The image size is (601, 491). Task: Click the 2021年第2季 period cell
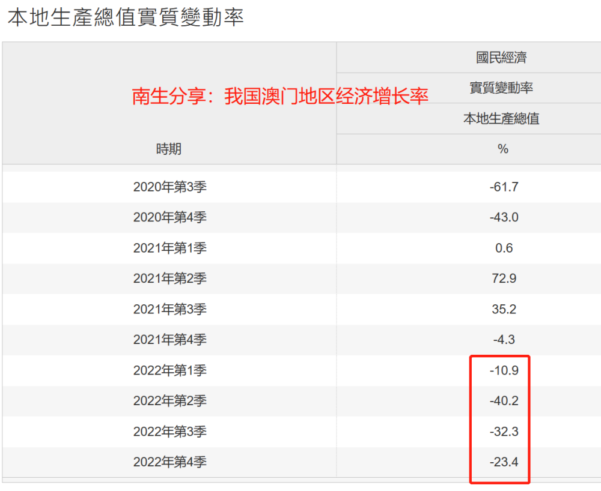(170, 279)
